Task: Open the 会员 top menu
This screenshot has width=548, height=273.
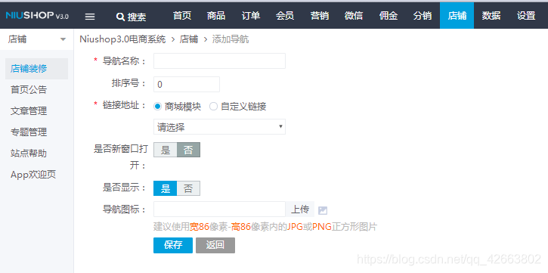Action: click(x=285, y=16)
